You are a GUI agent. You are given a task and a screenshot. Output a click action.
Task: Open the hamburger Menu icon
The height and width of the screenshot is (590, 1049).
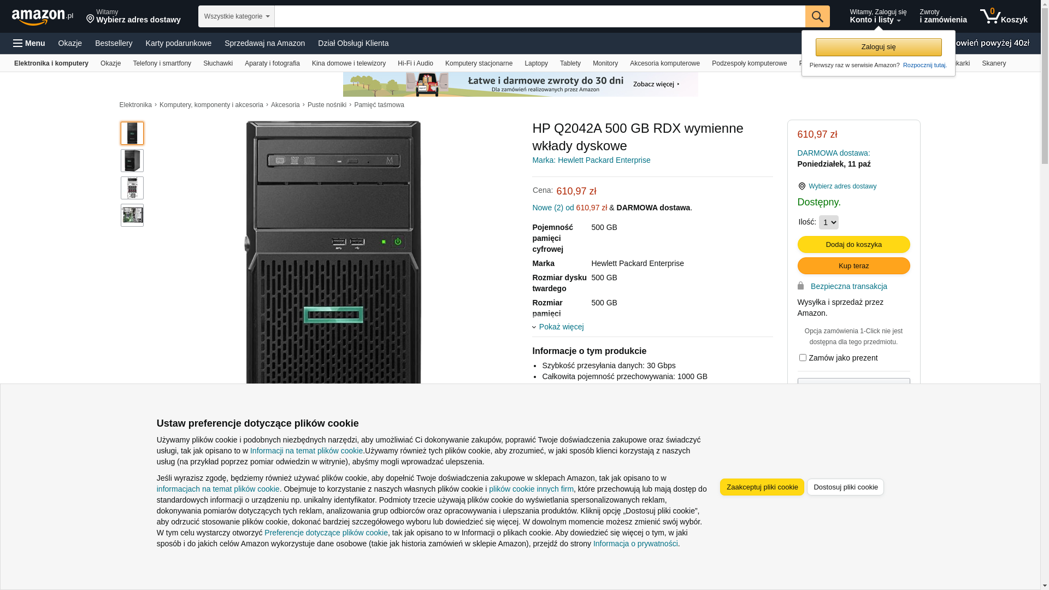[18, 43]
